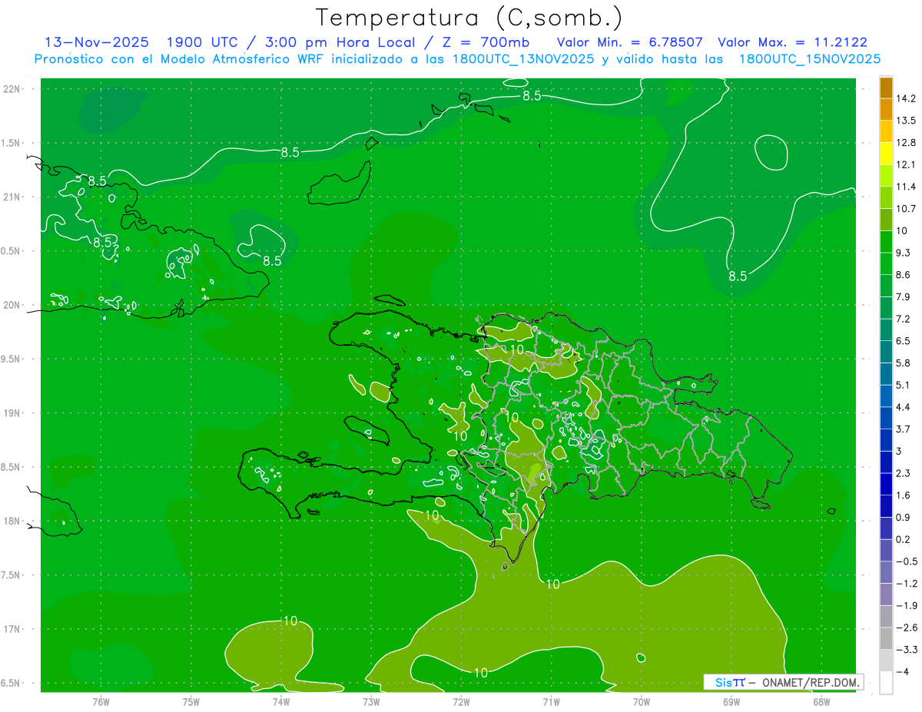Click the '74W' longitude axis label
922x712 pixels.
pyautogui.click(x=281, y=702)
